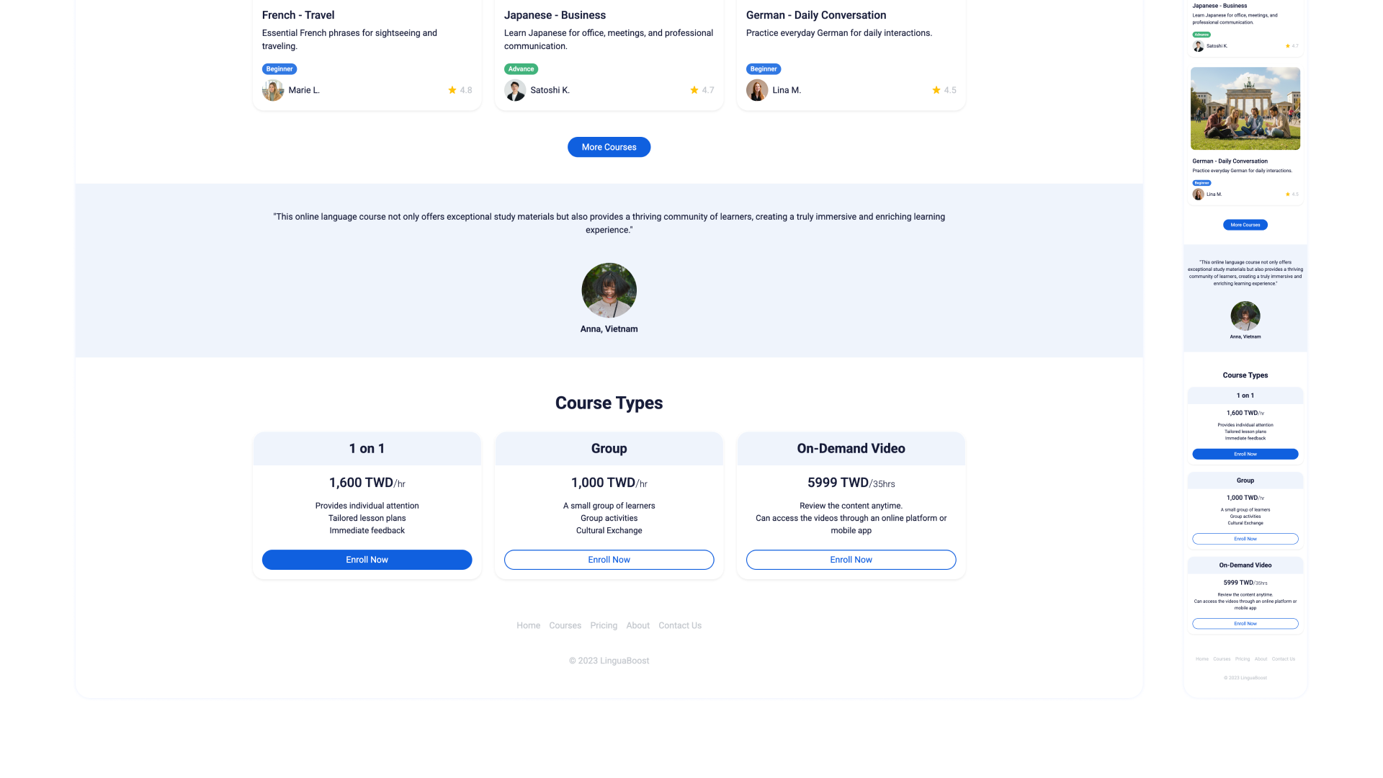Click Marie L. instructor avatar
1383x778 pixels.
[x=273, y=90]
